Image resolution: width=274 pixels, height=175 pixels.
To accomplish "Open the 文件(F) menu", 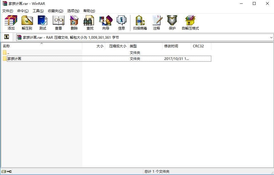I will click(x=7, y=11).
